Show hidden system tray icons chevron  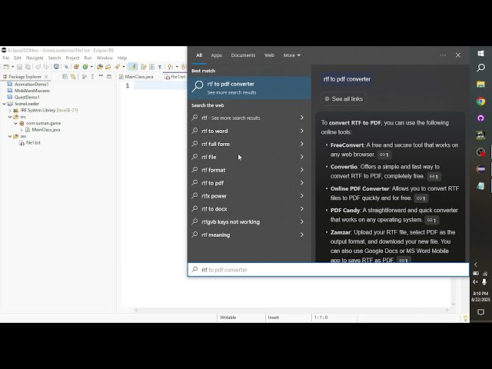(x=476, y=264)
